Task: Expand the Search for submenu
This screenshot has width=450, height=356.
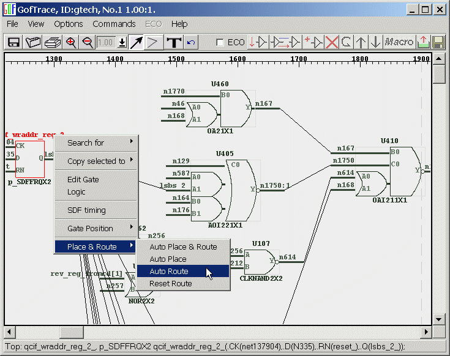Action: [96, 143]
